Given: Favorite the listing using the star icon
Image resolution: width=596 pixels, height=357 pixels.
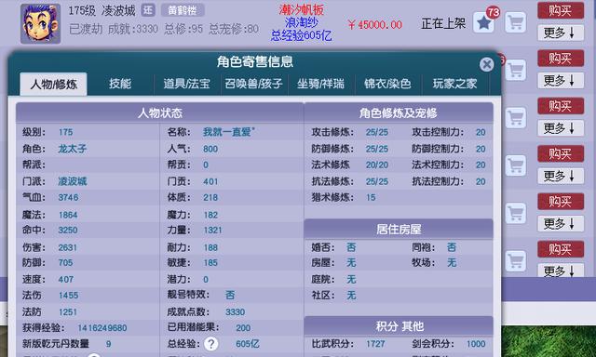Looking at the screenshot, I should 484,22.
